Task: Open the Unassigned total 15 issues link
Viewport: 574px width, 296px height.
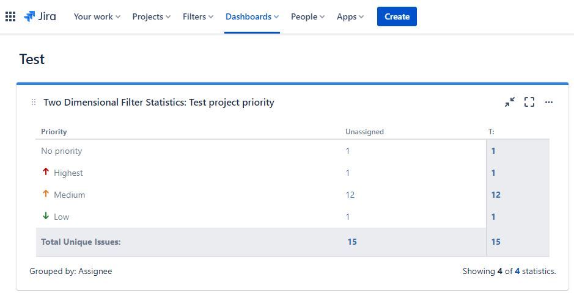Action: pyautogui.click(x=352, y=242)
